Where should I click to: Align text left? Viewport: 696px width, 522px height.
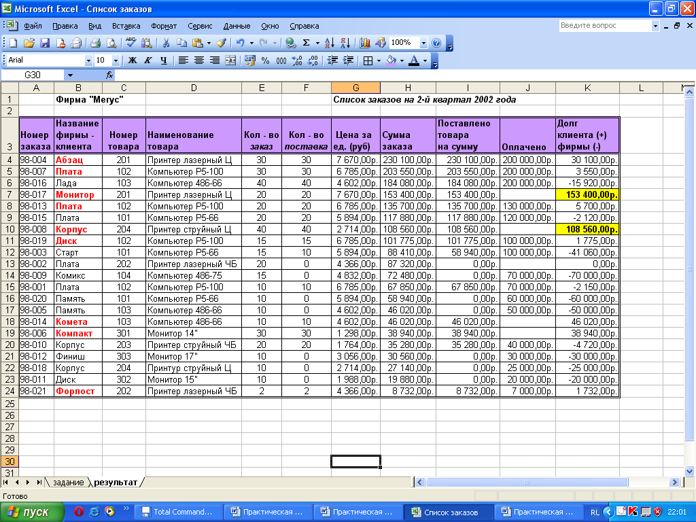183,60
